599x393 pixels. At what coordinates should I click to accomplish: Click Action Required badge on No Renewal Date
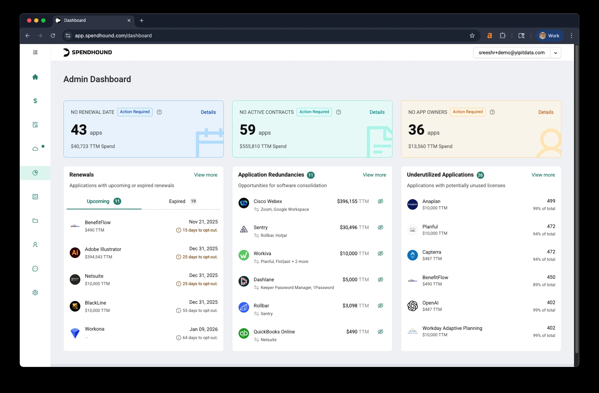pos(135,112)
